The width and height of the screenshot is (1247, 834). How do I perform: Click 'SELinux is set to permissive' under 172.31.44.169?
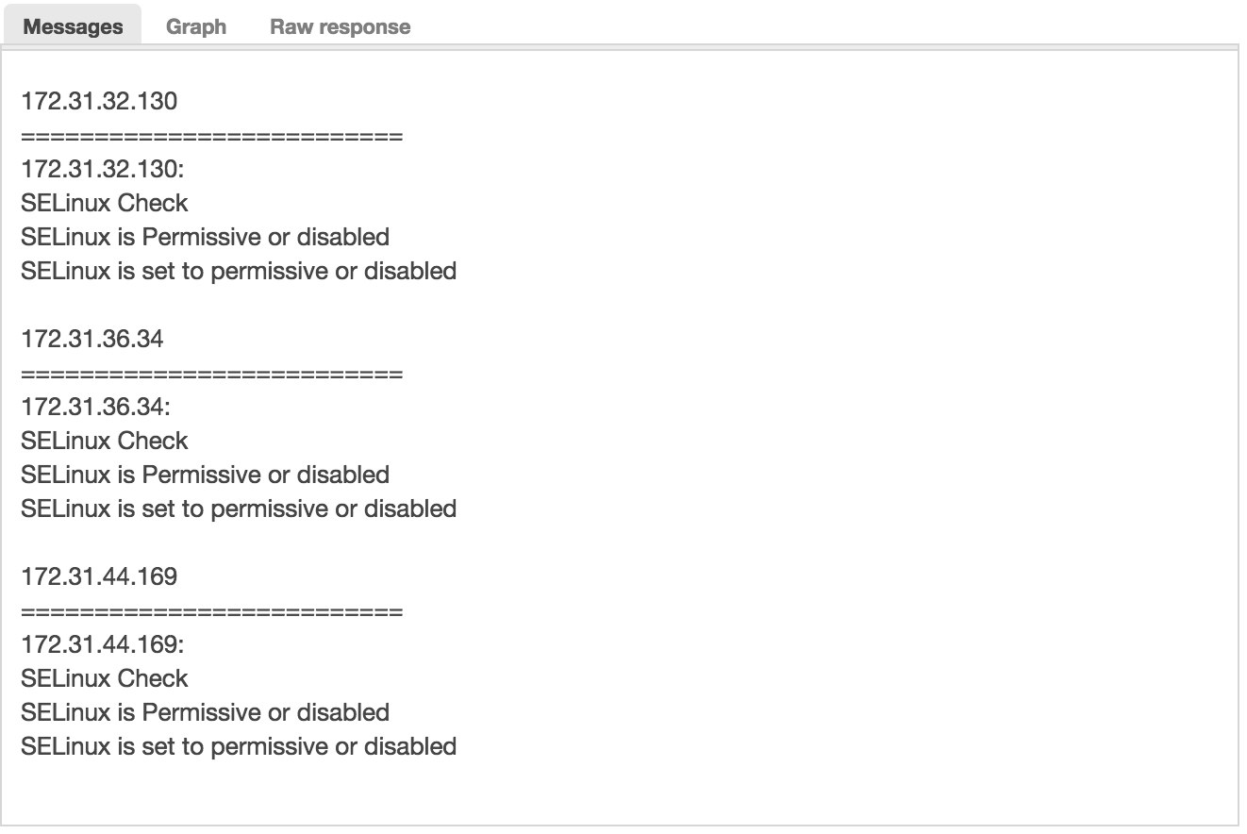click(x=175, y=746)
